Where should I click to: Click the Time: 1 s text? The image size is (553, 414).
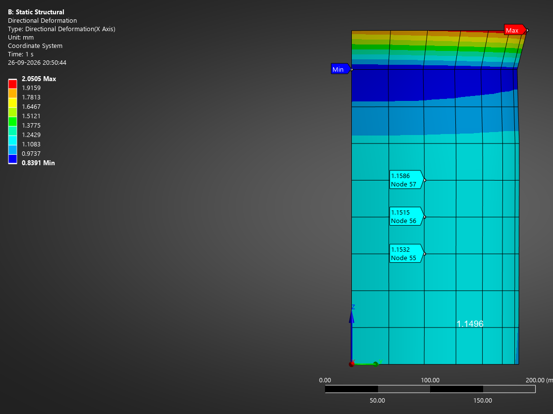pos(21,54)
